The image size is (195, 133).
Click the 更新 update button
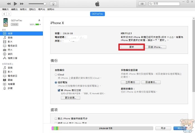click(132, 47)
